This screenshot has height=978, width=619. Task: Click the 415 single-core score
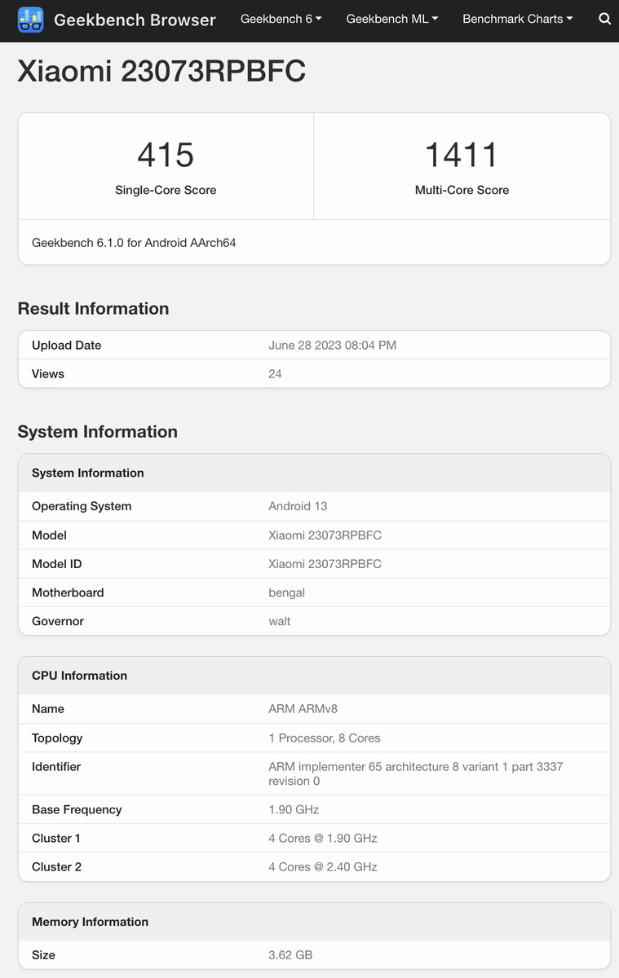click(x=166, y=155)
